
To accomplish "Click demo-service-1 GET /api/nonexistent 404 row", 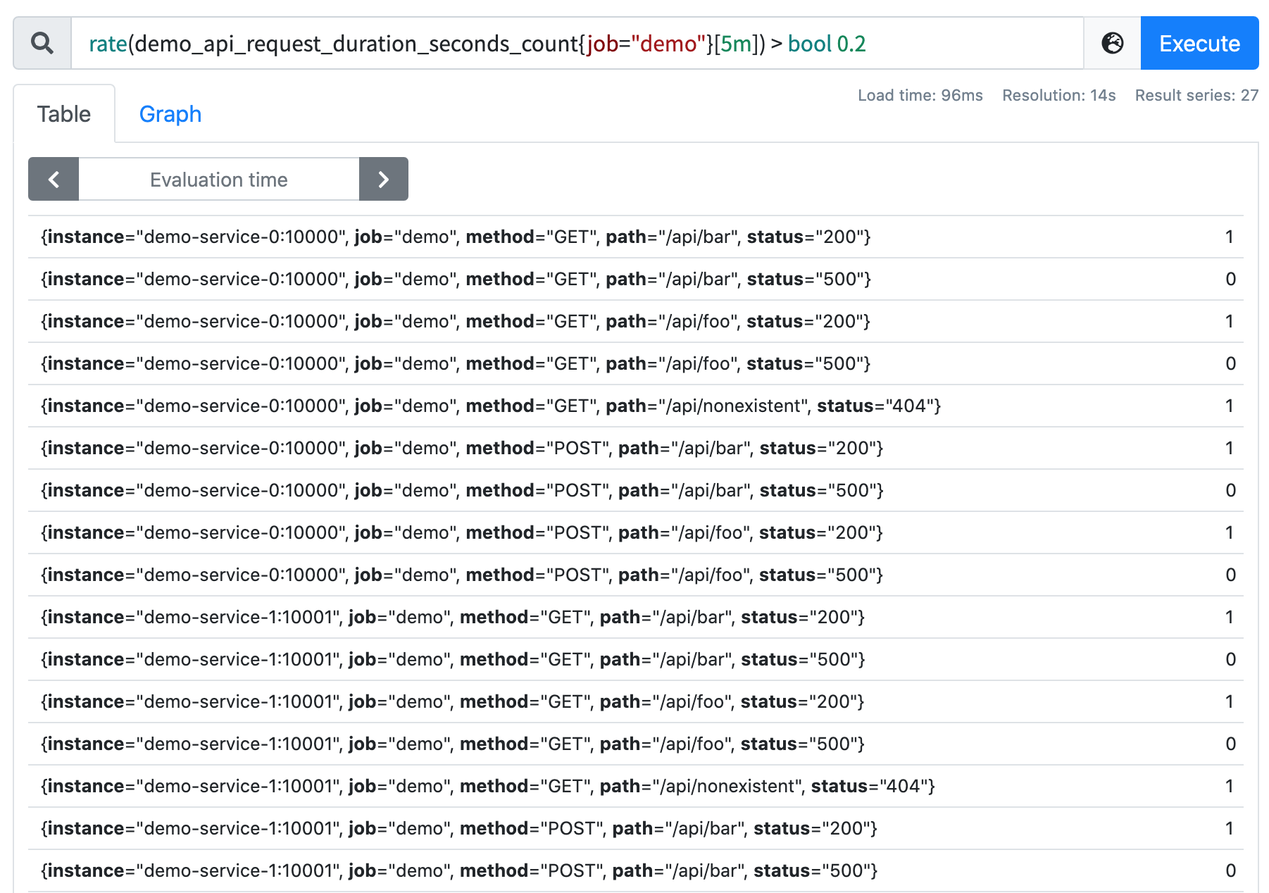I will (636, 787).
